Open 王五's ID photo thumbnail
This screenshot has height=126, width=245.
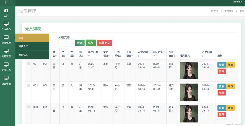click(189, 114)
